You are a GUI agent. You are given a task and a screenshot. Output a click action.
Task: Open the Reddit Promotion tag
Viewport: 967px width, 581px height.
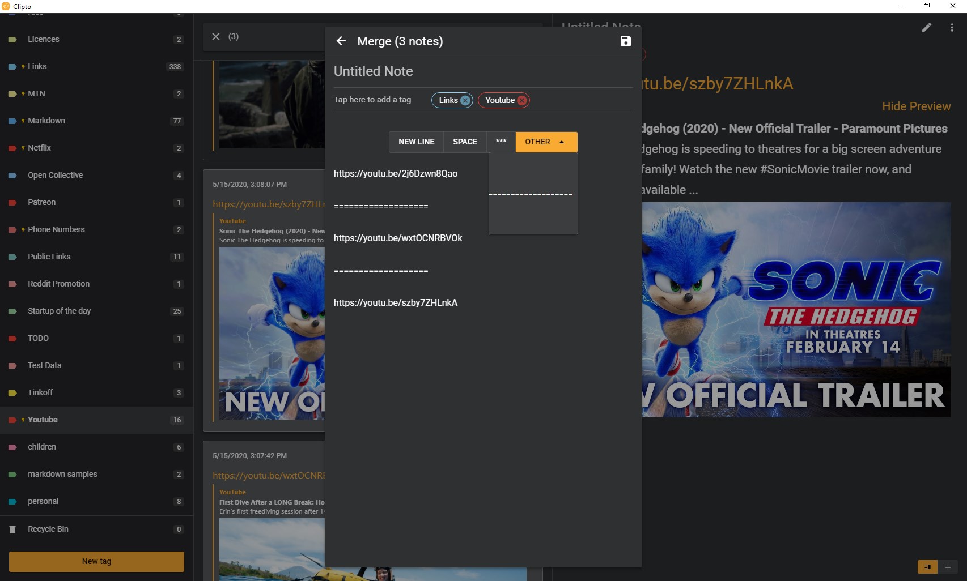tap(96, 284)
